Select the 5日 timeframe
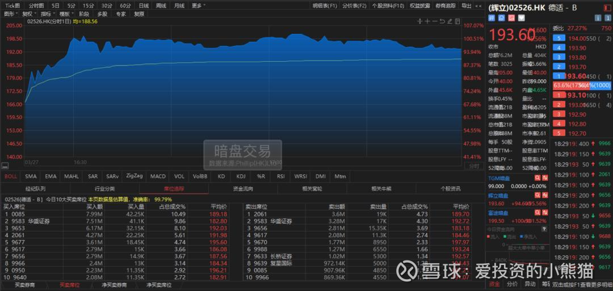This screenshot has width=613, height=291. coord(56,6)
